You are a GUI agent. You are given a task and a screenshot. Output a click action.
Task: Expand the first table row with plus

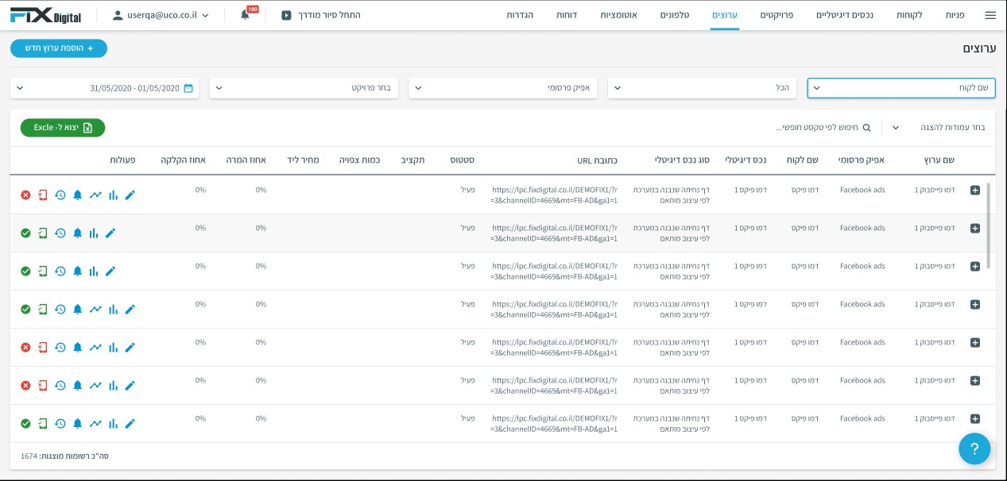[975, 190]
